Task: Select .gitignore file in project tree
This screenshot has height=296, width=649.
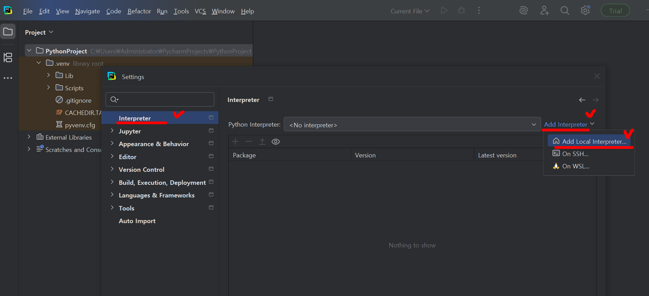Action: click(x=78, y=100)
